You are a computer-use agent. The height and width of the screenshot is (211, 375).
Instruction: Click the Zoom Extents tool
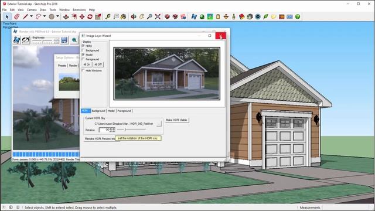tap(158, 16)
